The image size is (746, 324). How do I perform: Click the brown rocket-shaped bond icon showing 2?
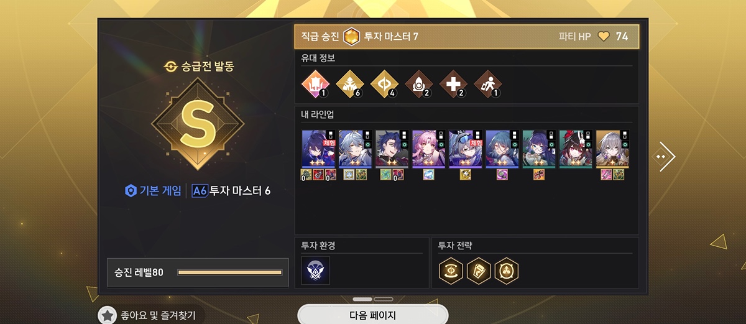[x=418, y=84]
